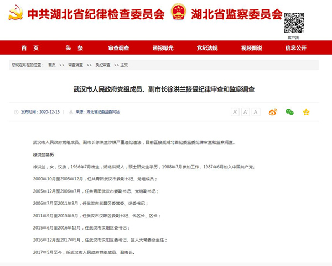Click the national emblem logo
This screenshot has width=332, height=266.
coord(179,13)
